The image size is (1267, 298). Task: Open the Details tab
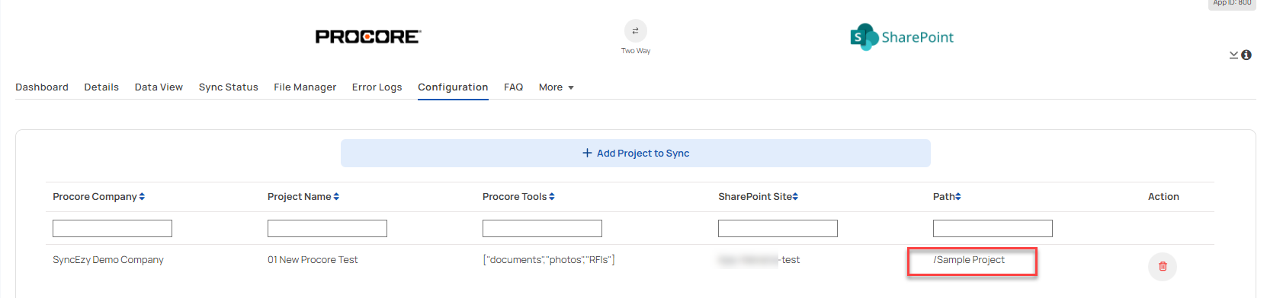pyautogui.click(x=101, y=87)
